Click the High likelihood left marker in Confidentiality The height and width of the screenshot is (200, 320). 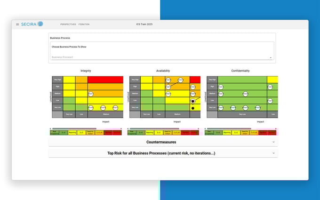[220, 87]
